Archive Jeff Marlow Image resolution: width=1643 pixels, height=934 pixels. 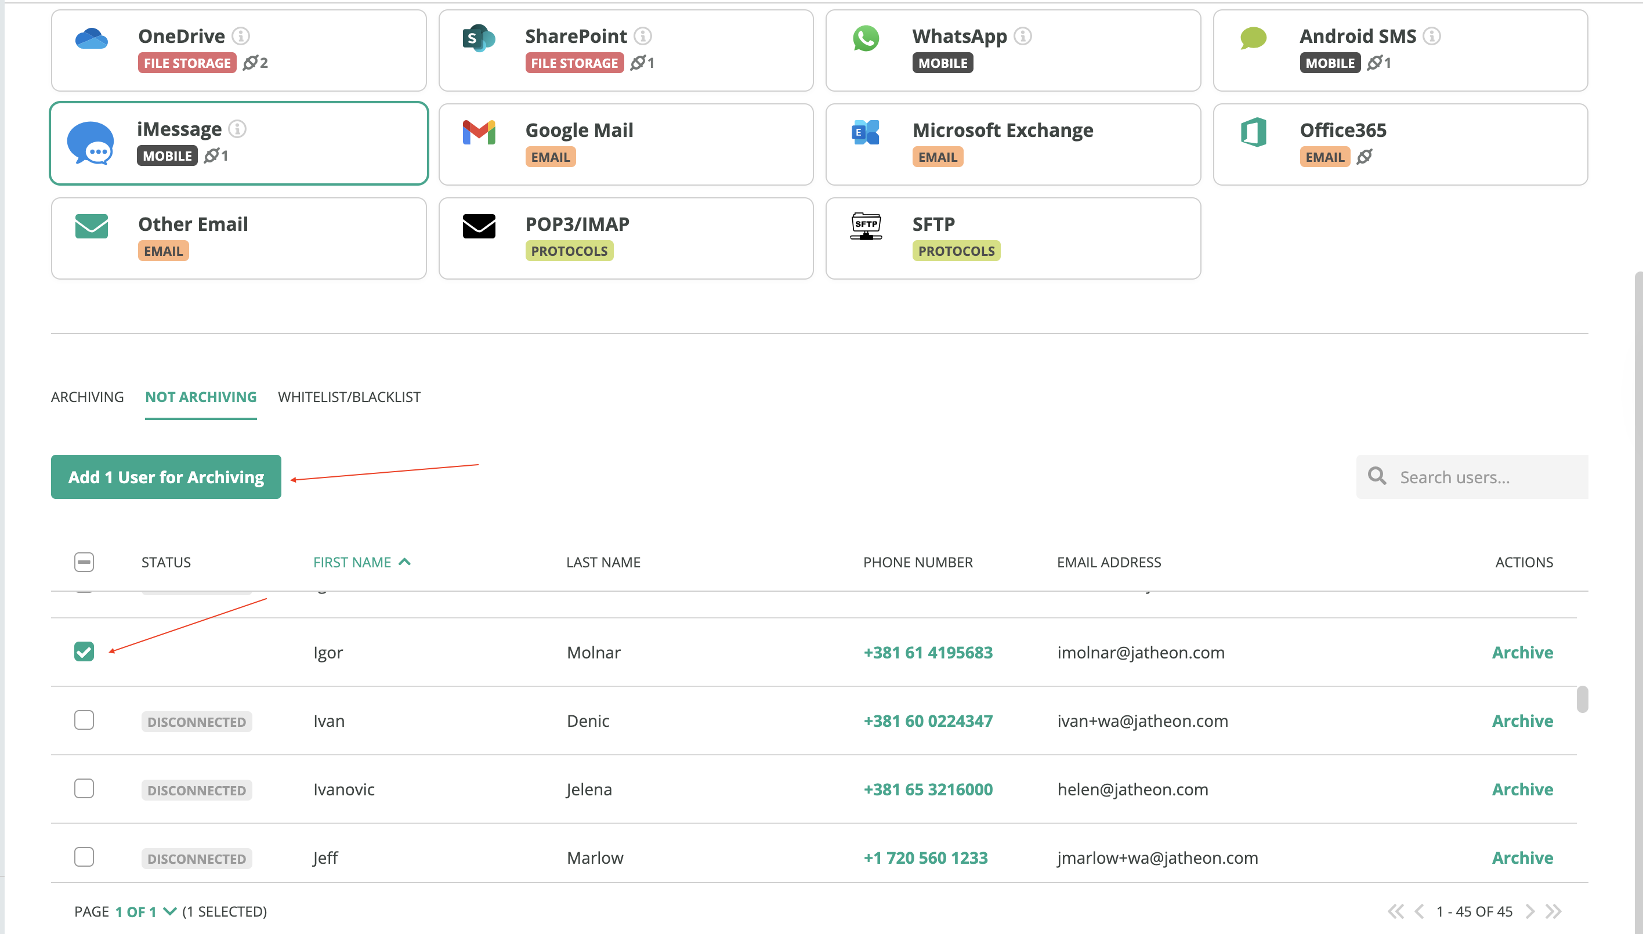click(x=1522, y=857)
